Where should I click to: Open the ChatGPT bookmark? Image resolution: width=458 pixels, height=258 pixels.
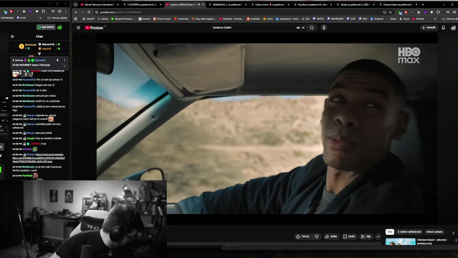88,19
